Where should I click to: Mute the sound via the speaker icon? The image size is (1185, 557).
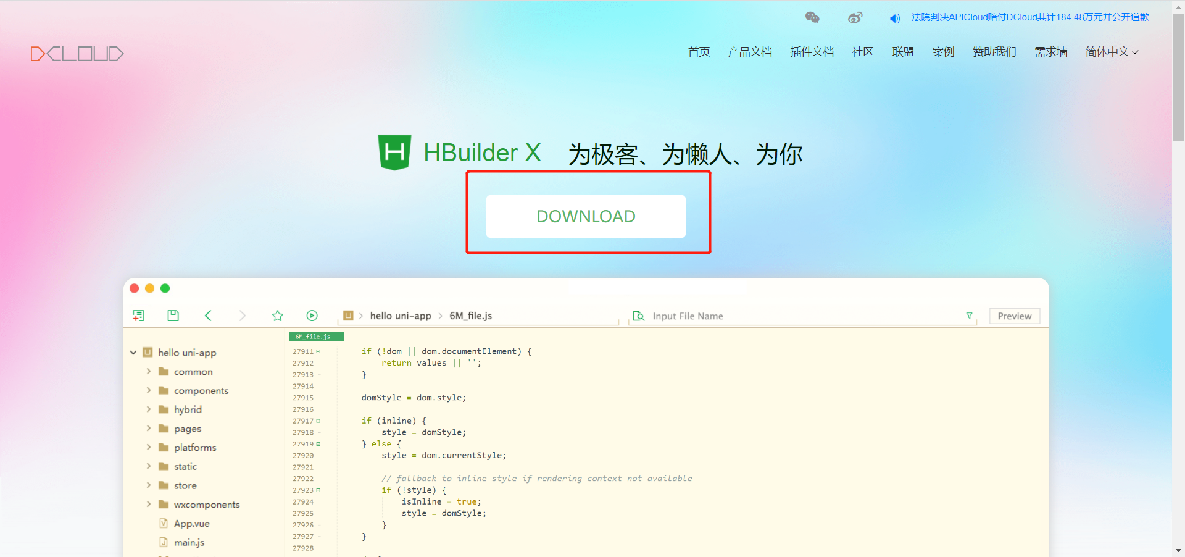894,18
